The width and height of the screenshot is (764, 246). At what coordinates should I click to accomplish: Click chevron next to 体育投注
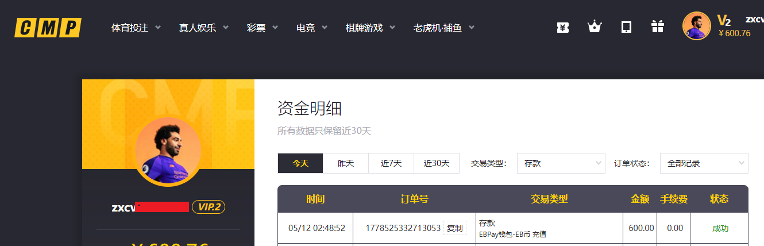point(158,27)
